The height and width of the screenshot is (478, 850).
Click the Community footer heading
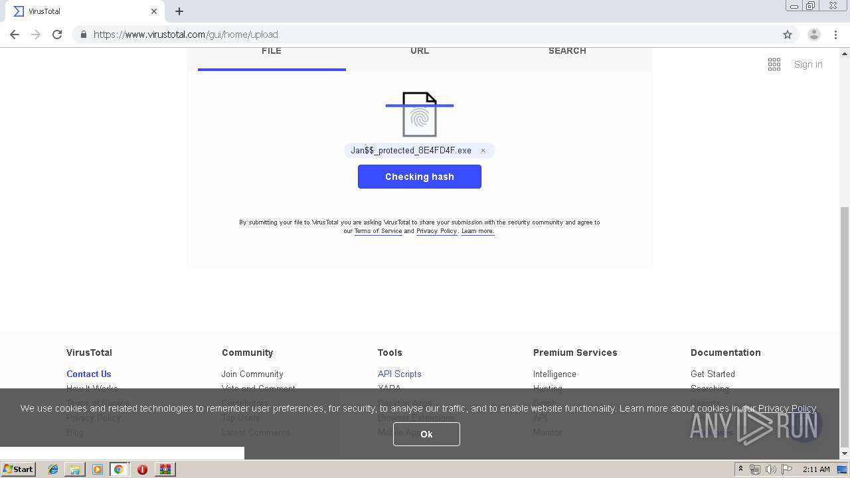click(x=248, y=353)
